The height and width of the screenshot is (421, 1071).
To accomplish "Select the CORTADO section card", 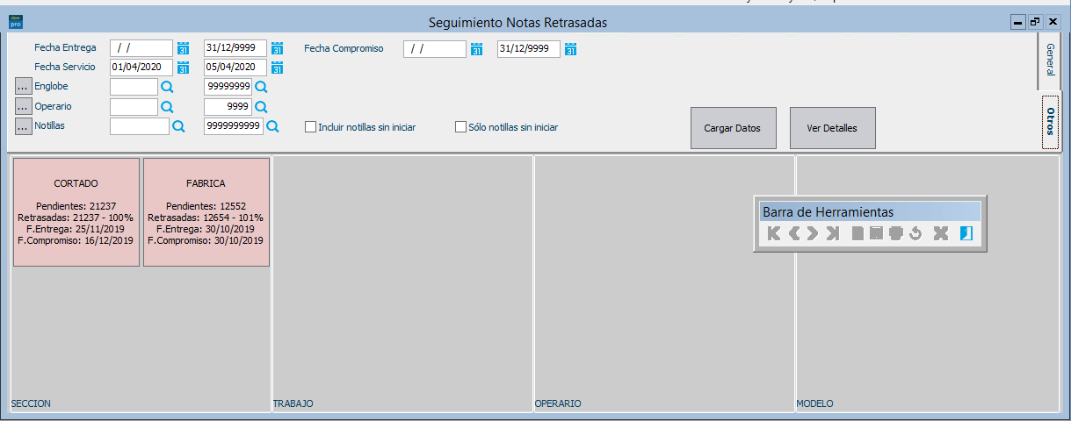I will coord(76,211).
